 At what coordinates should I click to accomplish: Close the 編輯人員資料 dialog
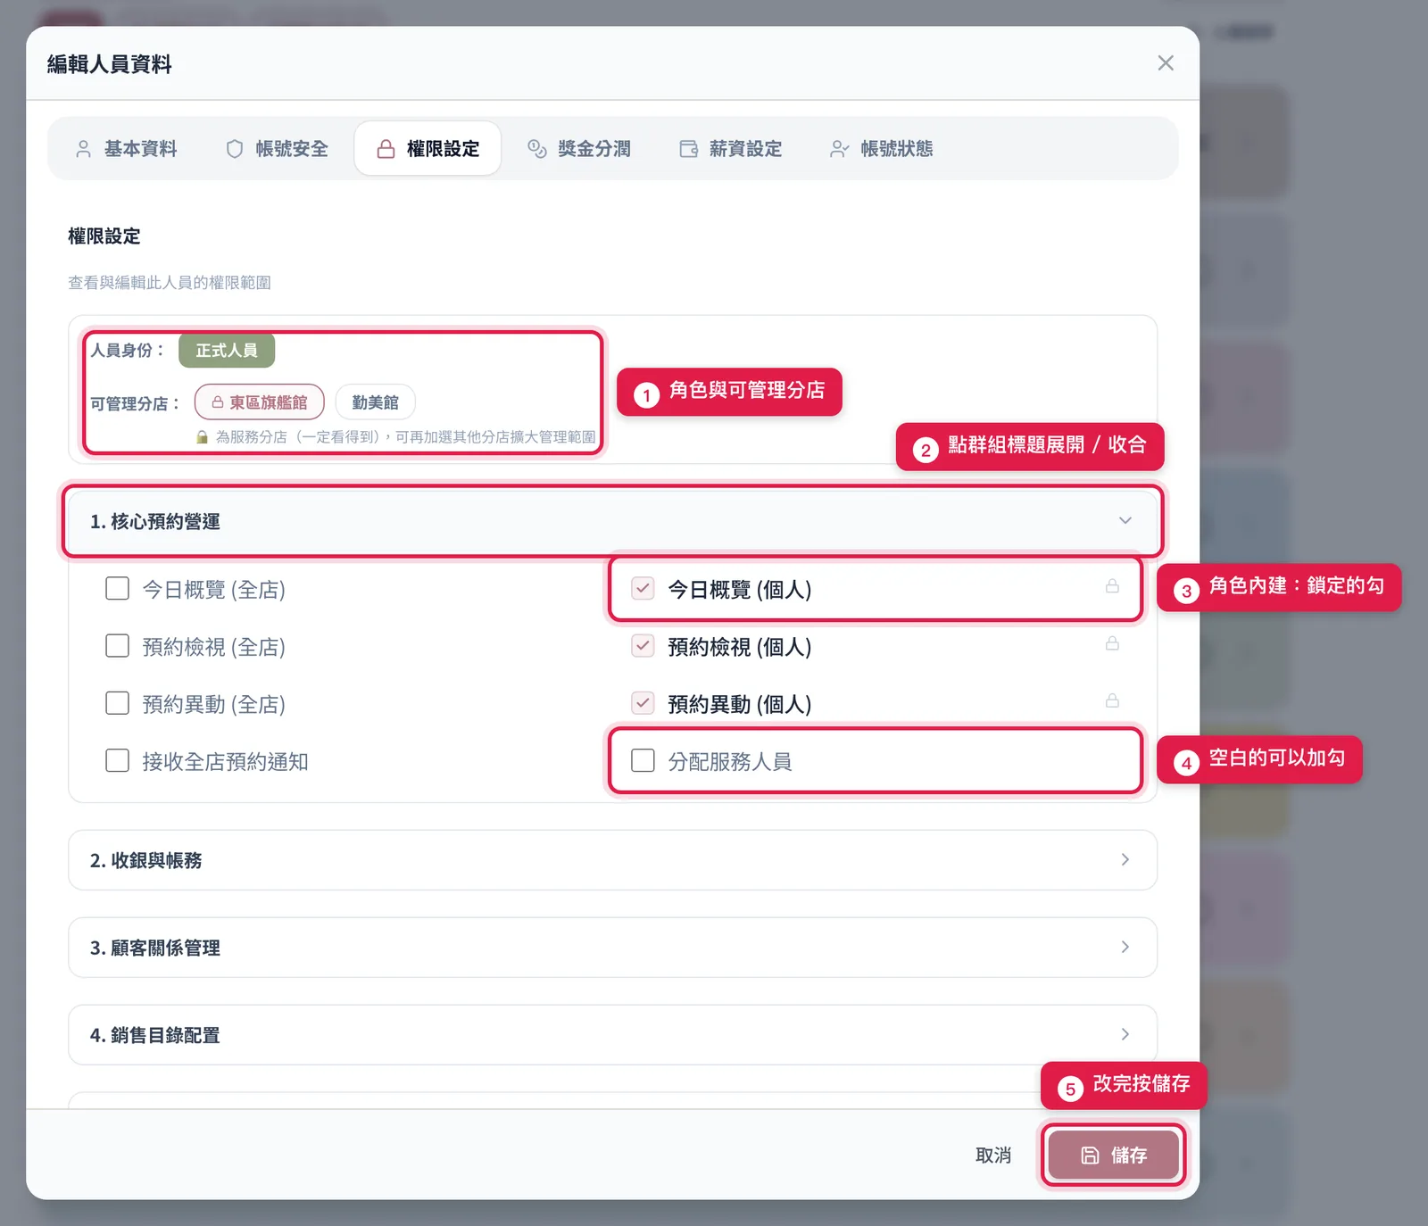[x=1166, y=63]
